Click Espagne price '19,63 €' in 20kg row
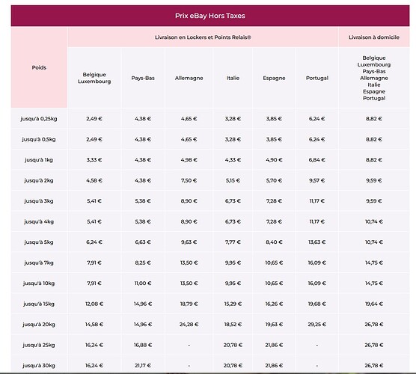 point(274,325)
